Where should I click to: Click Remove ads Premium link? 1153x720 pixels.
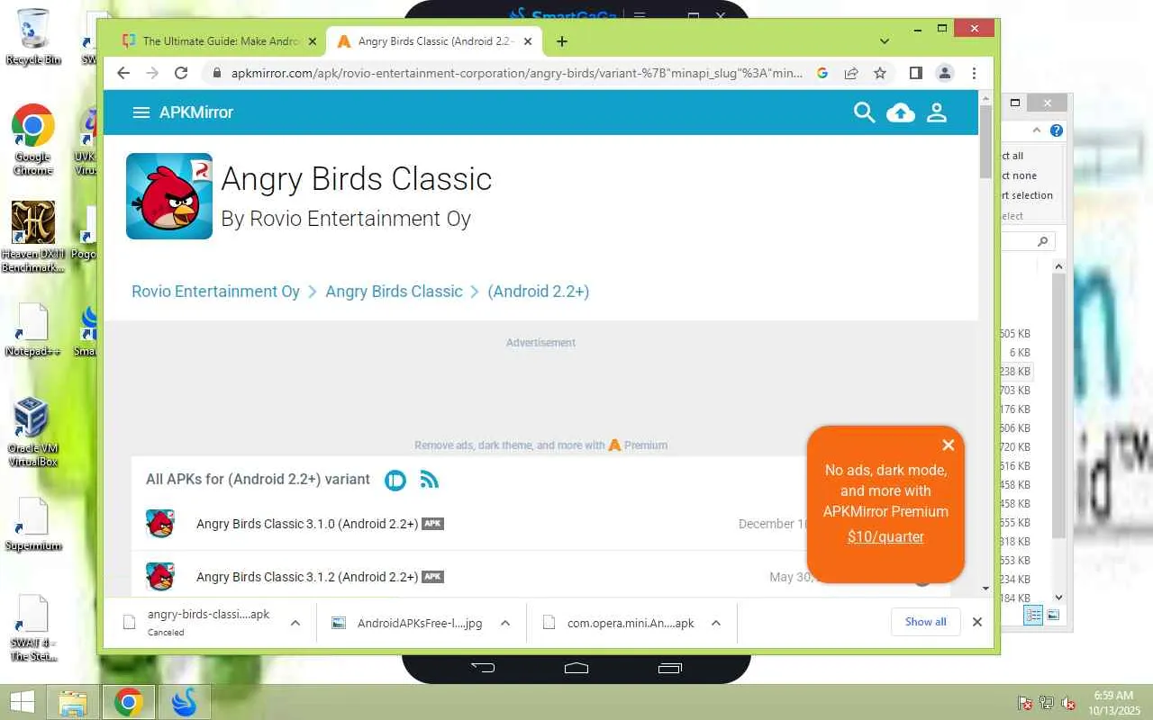click(540, 445)
